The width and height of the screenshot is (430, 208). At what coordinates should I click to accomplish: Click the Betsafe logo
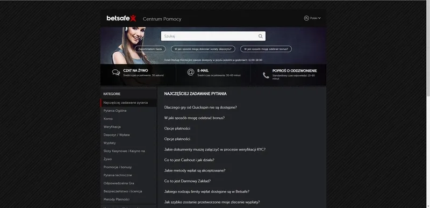tap(121, 18)
